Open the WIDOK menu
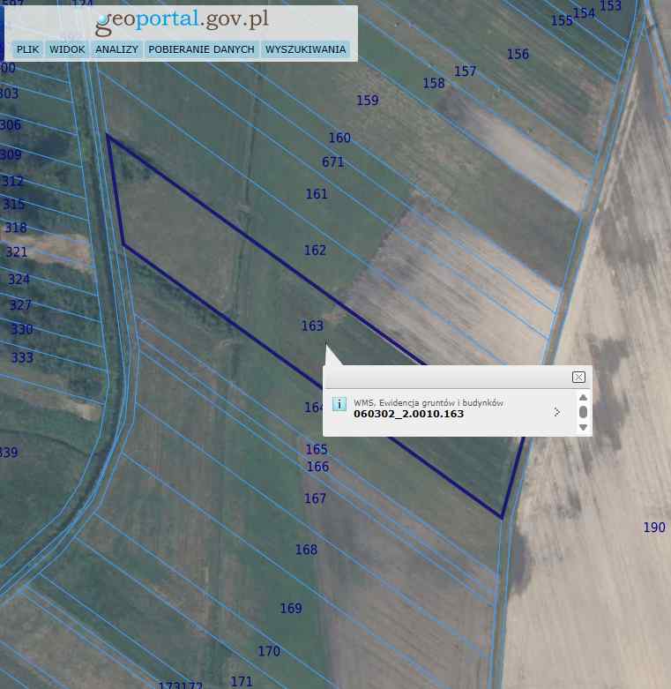This screenshot has height=689, width=671. click(x=67, y=49)
